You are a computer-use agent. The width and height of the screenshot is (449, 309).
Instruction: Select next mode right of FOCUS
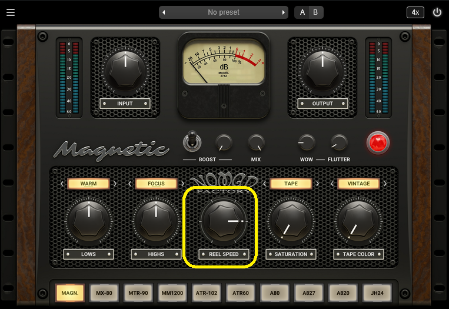[x=182, y=184]
